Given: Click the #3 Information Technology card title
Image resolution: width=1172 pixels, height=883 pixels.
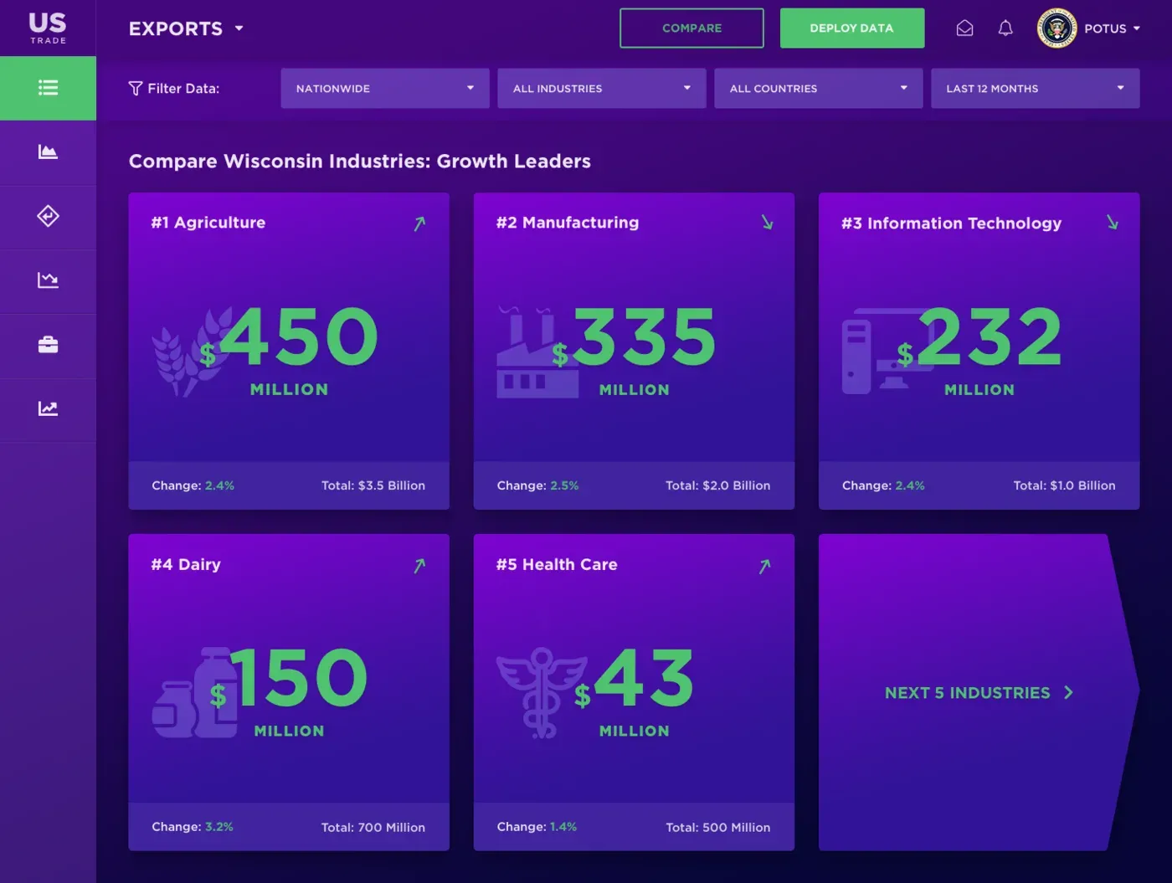Looking at the screenshot, I should coord(952,223).
